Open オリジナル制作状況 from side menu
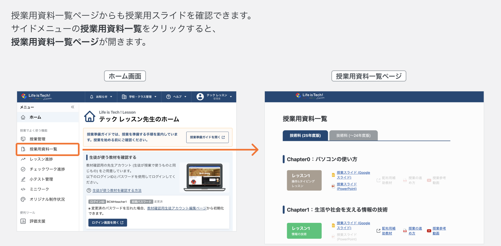Viewport: 501px width, 246px height. click(x=48, y=199)
